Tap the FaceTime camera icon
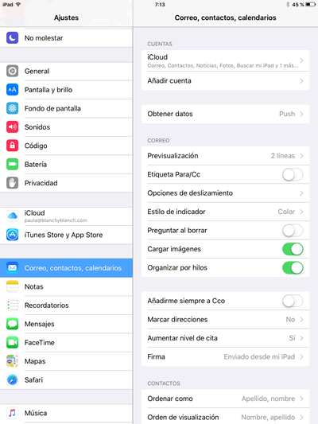This screenshot has width=318, height=424. 13,342
